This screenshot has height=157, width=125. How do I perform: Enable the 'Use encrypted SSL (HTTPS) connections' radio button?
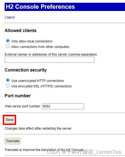point(8,86)
